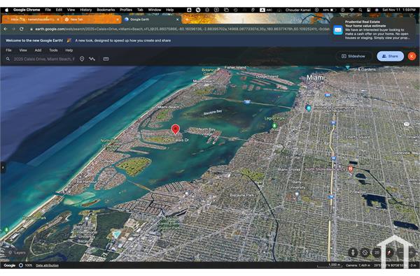The height and width of the screenshot is (276, 420).
Task: Click the tilt reset orbit icon
Action: click(365, 252)
